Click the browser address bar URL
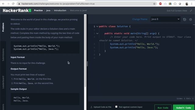195x110 pixels. pos(58,4)
